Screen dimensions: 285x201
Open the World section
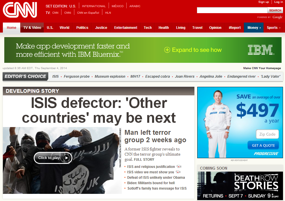pyautogui.click(x=65, y=28)
